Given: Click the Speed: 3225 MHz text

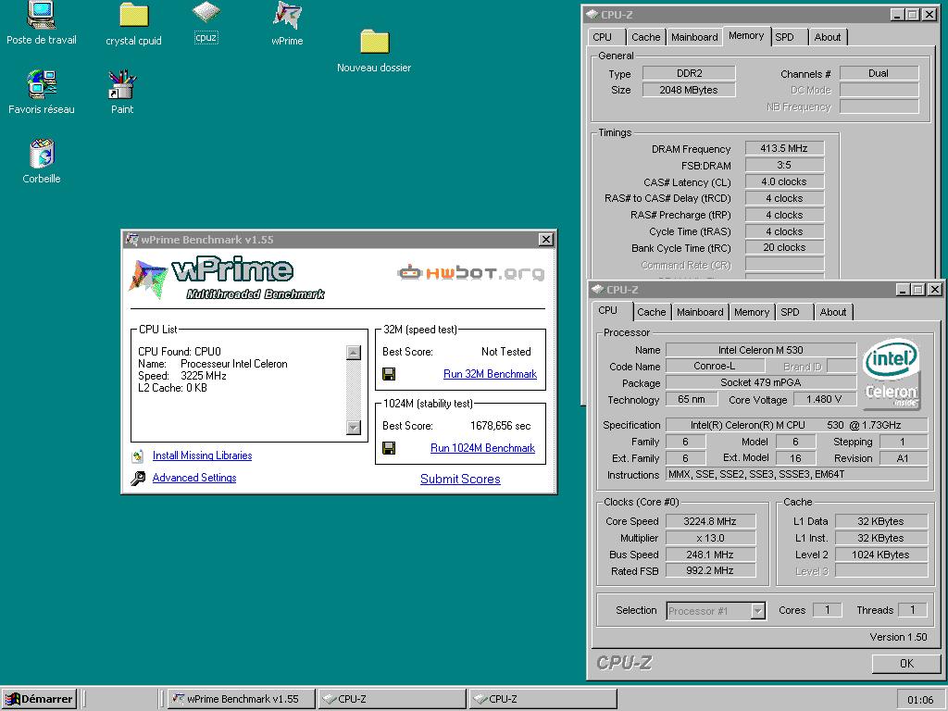Looking at the screenshot, I should tap(182, 376).
